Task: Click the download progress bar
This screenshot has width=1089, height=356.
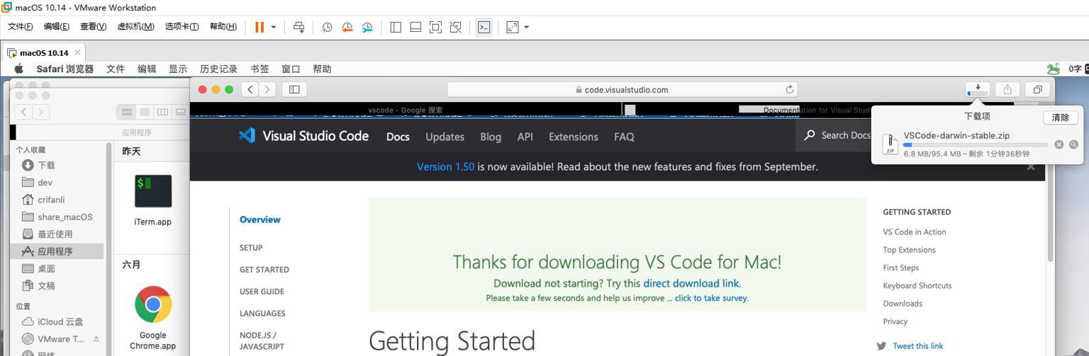Action: [976, 144]
